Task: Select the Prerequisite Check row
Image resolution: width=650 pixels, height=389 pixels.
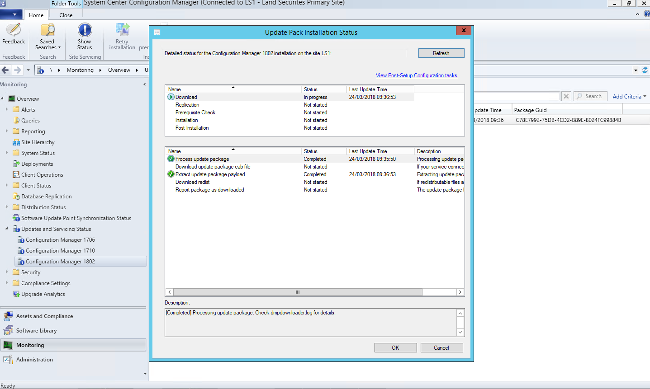Action: pyautogui.click(x=290, y=112)
